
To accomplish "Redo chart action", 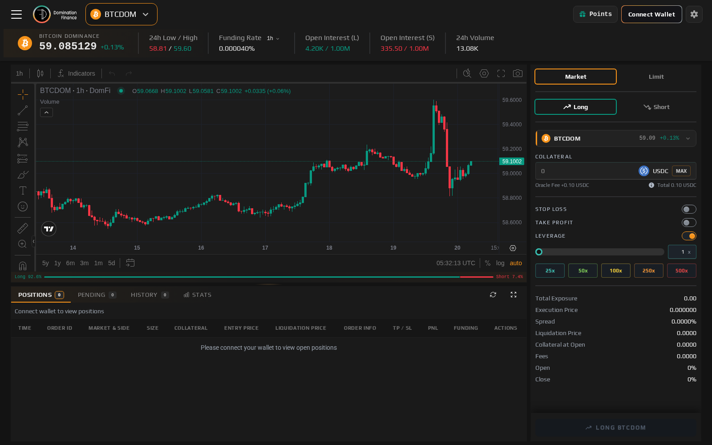I will [x=129, y=73].
